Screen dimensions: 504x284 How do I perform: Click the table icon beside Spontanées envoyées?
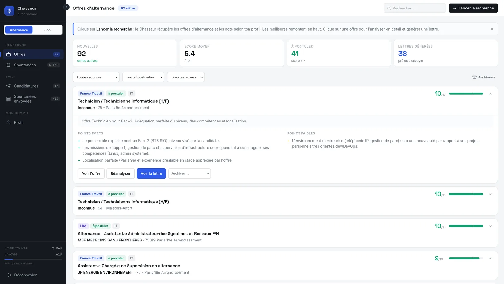9,99
